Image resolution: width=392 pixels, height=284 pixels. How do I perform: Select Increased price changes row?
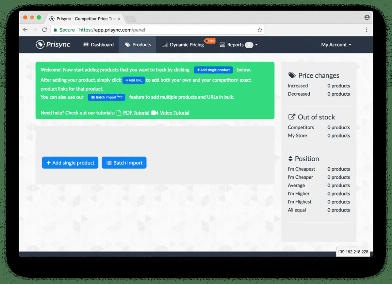319,86
